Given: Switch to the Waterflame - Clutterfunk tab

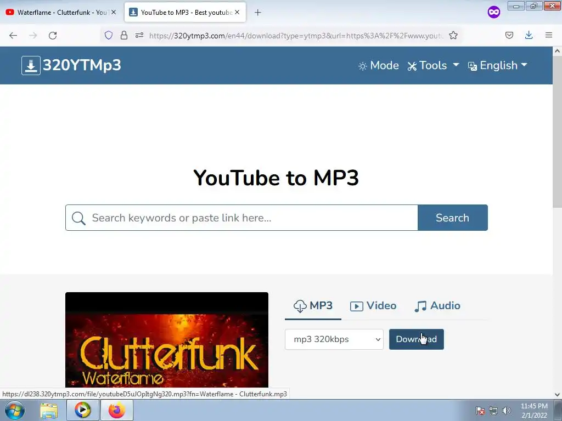Looking at the screenshot, I should click(x=61, y=13).
